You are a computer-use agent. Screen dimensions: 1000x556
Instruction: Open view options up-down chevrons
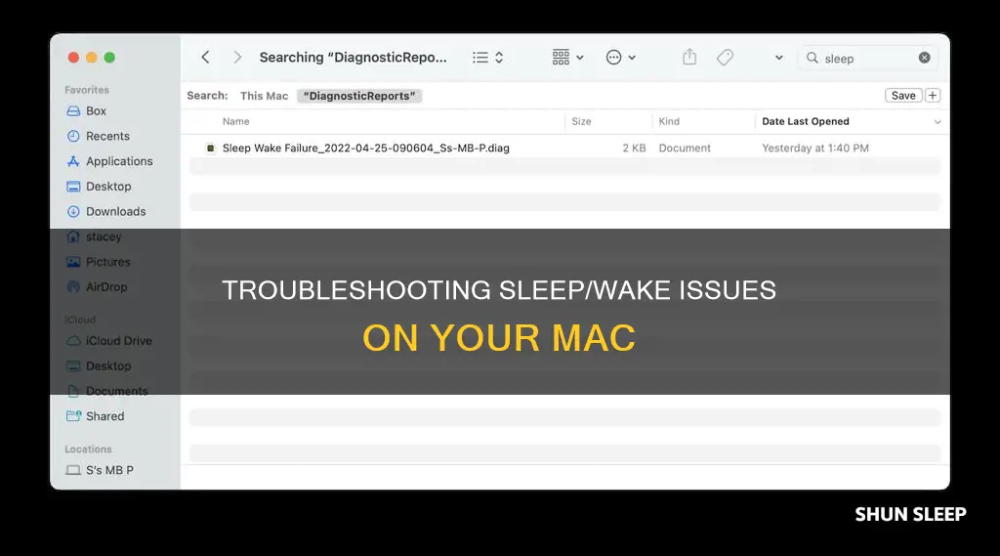[x=499, y=58]
